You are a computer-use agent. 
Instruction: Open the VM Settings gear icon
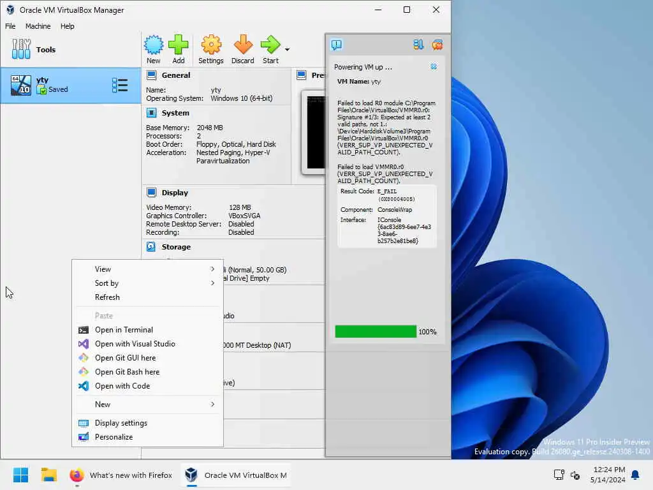(x=210, y=45)
